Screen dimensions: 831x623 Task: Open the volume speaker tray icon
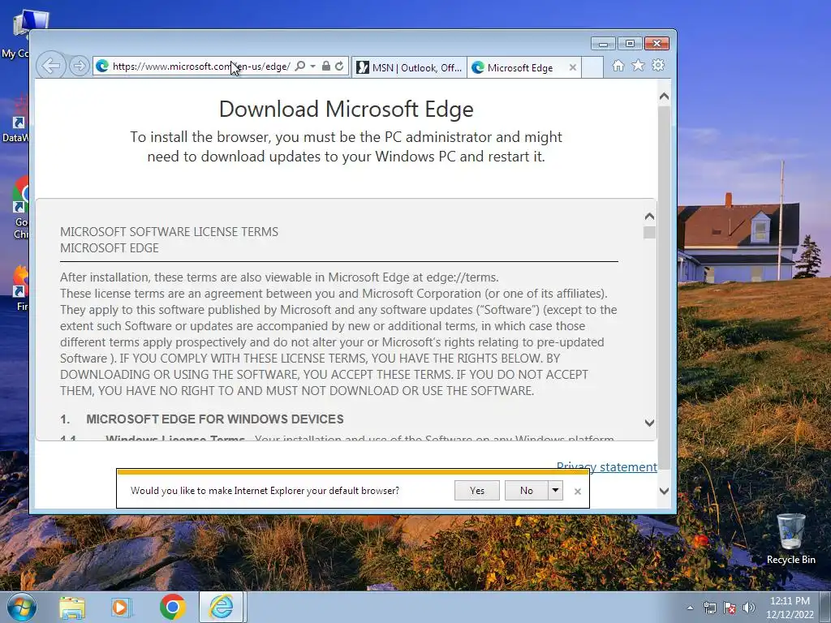pyautogui.click(x=749, y=608)
